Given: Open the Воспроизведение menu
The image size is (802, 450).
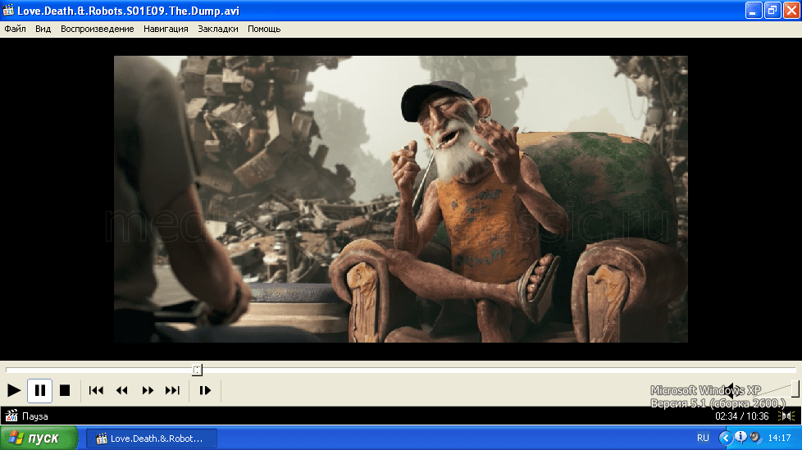Looking at the screenshot, I should 98,30.
